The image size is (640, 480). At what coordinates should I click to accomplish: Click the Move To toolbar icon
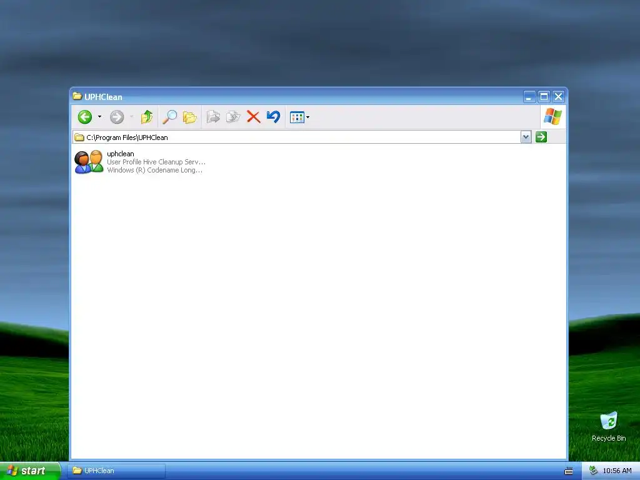tap(213, 117)
